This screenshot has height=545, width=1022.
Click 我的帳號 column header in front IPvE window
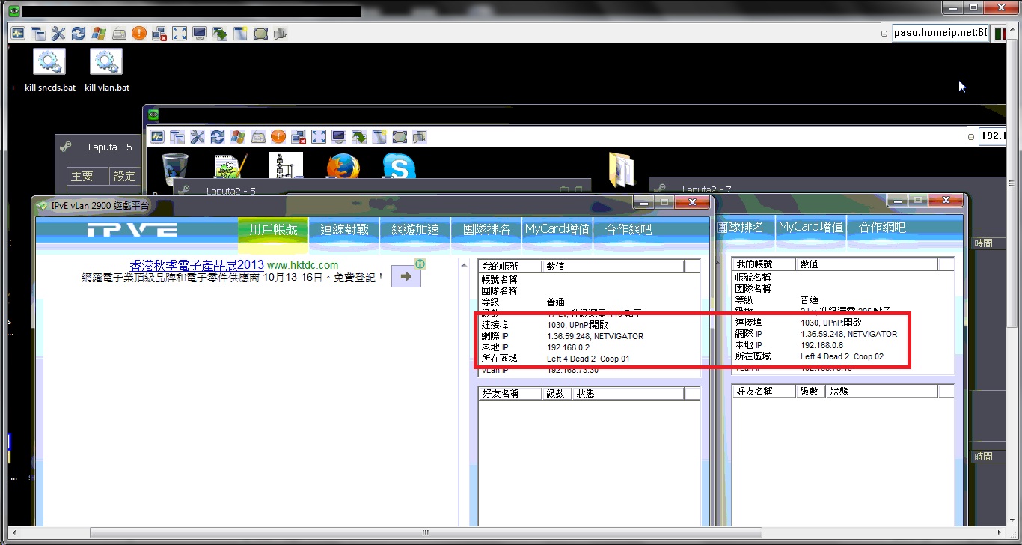click(510, 266)
